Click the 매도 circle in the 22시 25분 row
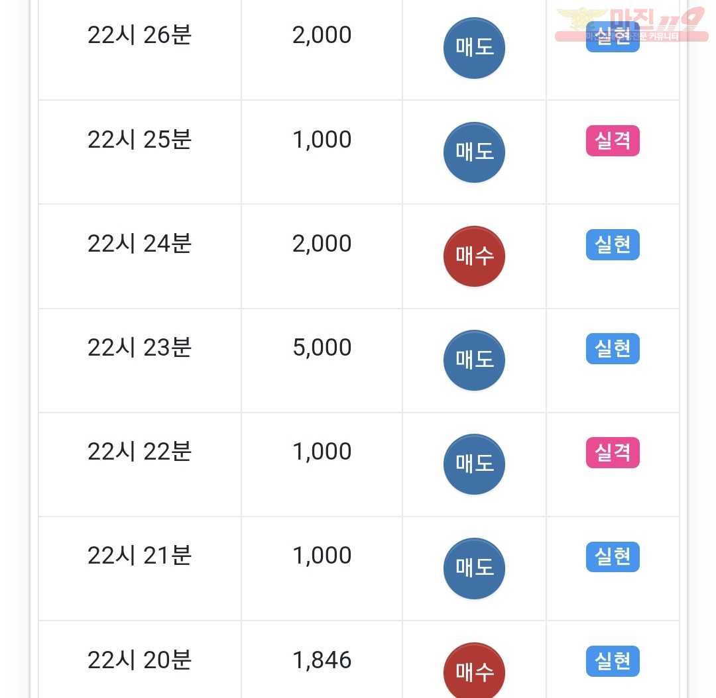 [474, 152]
